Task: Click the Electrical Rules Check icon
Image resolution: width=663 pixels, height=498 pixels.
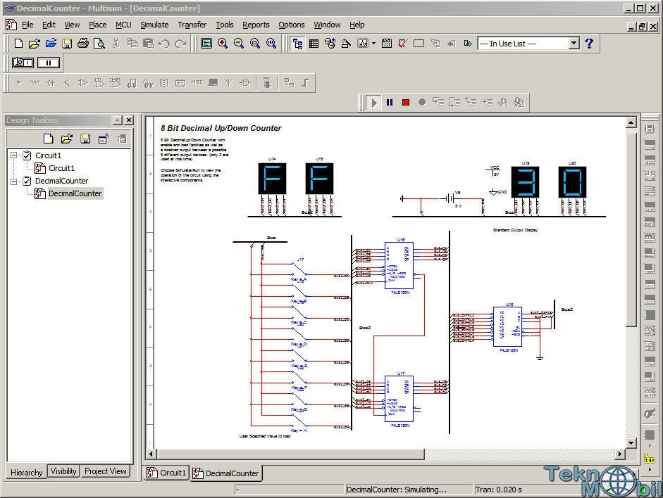Action: point(402,44)
